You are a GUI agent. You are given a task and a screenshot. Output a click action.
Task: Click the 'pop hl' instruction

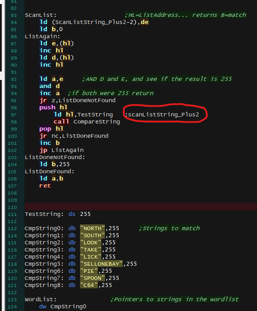[x=51, y=129]
